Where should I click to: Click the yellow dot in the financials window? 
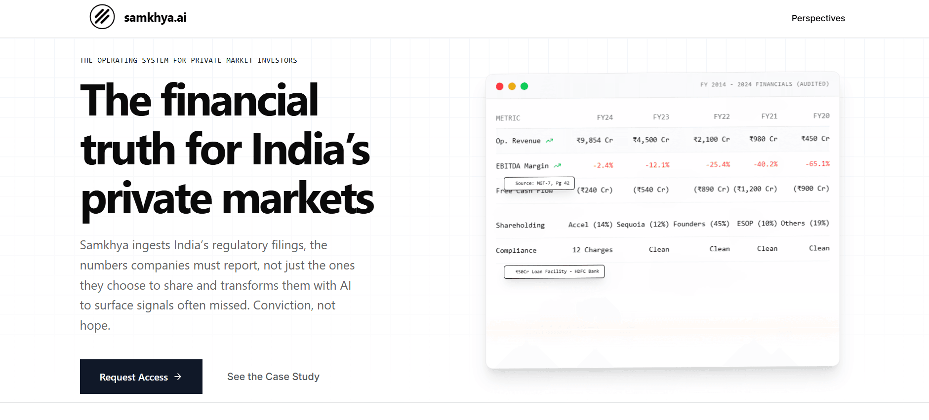tap(512, 86)
